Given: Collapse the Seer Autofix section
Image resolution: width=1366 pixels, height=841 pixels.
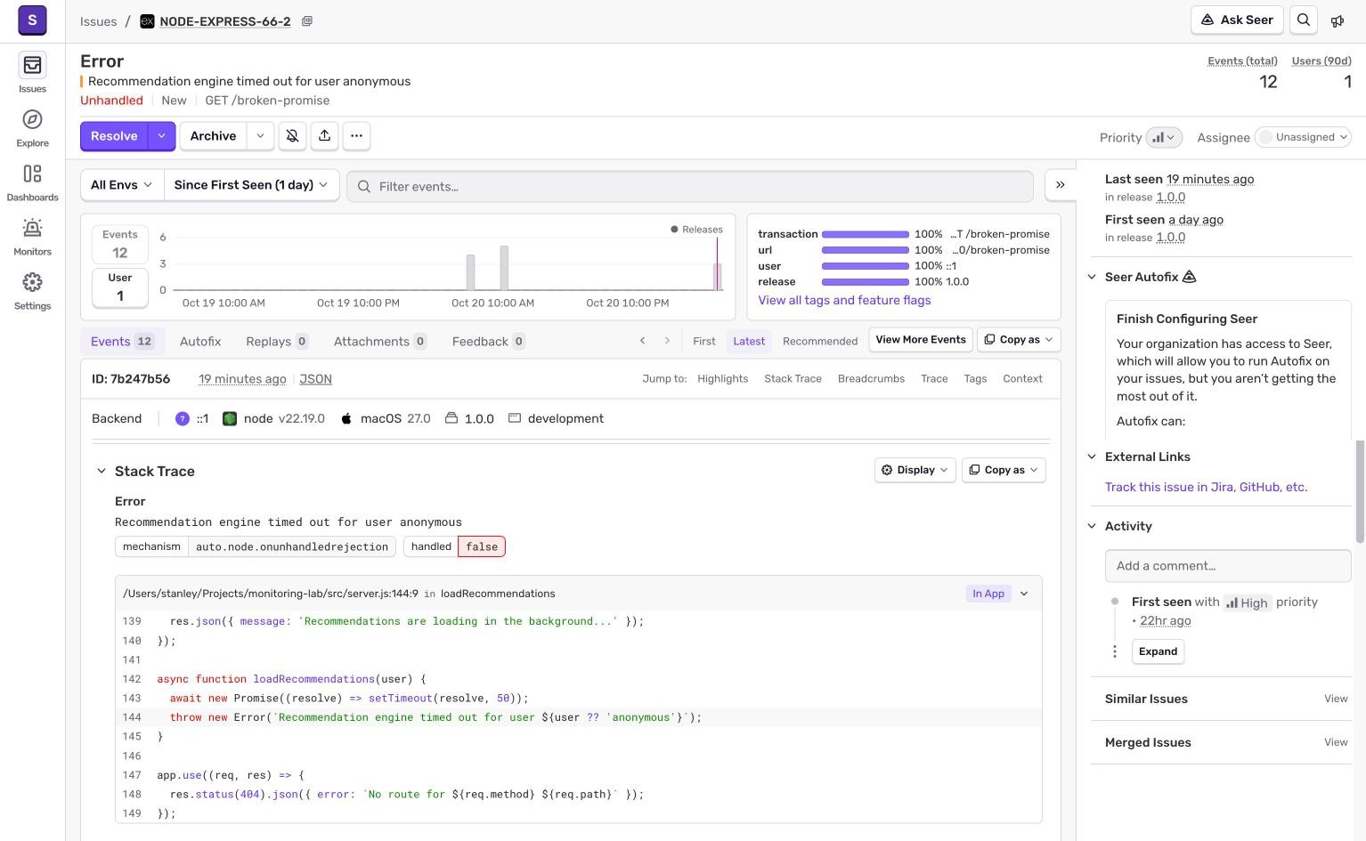Looking at the screenshot, I should click(x=1092, y=277).
